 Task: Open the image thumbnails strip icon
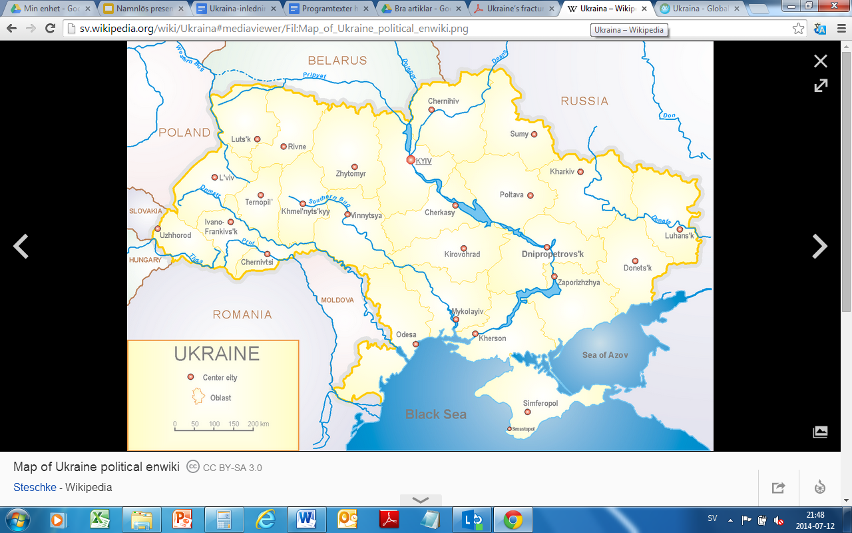[820, 432]
